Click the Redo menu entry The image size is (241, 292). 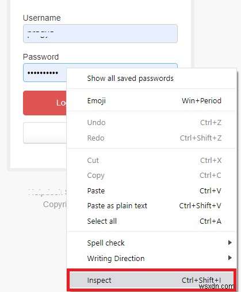pos(151,138)
